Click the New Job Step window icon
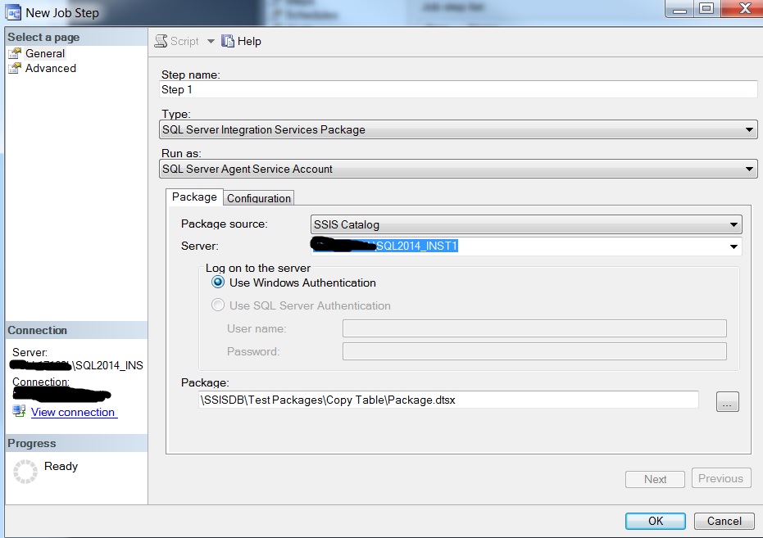Image resolution: width=763 pixels, height=538 pixels. point(13,12)
